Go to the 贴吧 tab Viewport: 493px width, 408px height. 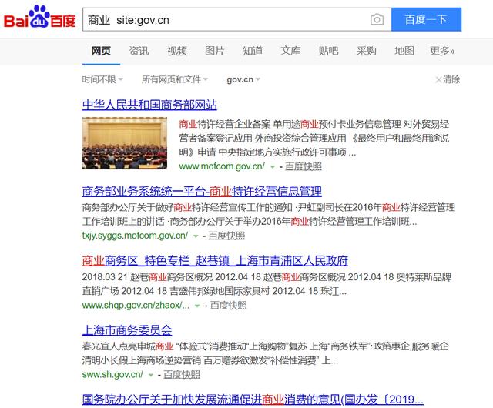[328, 51]
